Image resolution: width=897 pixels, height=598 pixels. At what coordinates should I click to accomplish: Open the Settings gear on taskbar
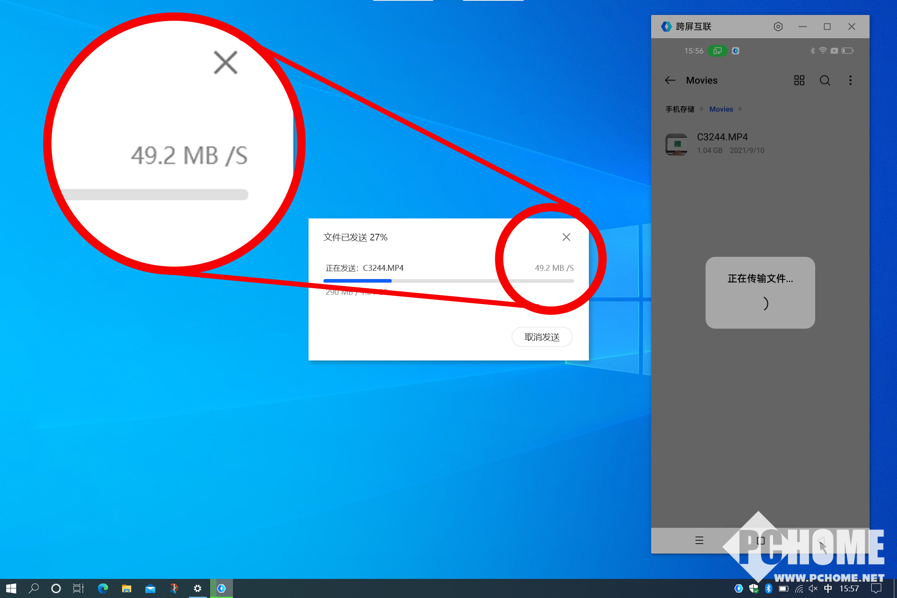click(x=198, y=588)
